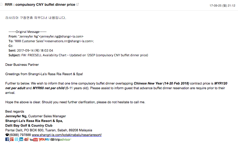Image resolution: width=238 pixels, height=144 pixels.
Task: Click the received date 17-09-25 21:12
Action: (x=222, y=6)
